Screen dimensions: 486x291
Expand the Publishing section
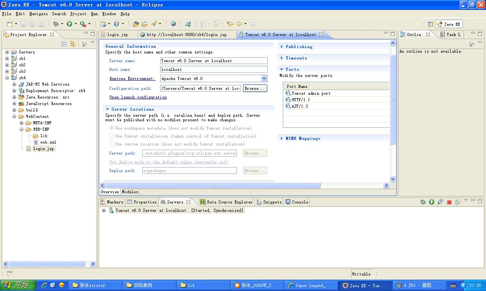point(282,47)
